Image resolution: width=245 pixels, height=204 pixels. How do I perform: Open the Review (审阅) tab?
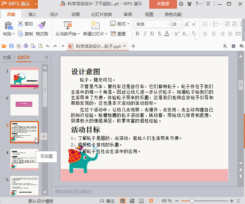128,15
